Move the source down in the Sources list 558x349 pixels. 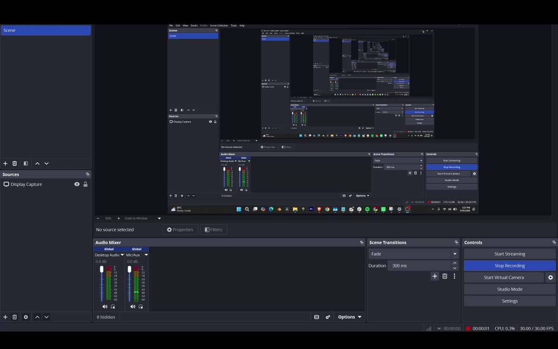pyautogui.click(x=46, y=317)
